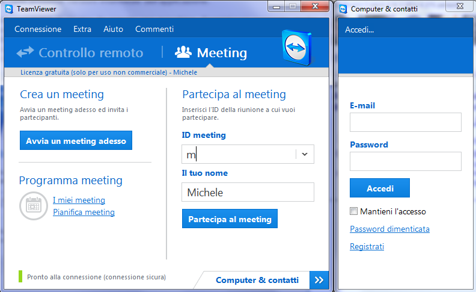The width and height of the screenshot is (476, 292).
Task: Close the TeamViewer main window
Action: point(315,7)
